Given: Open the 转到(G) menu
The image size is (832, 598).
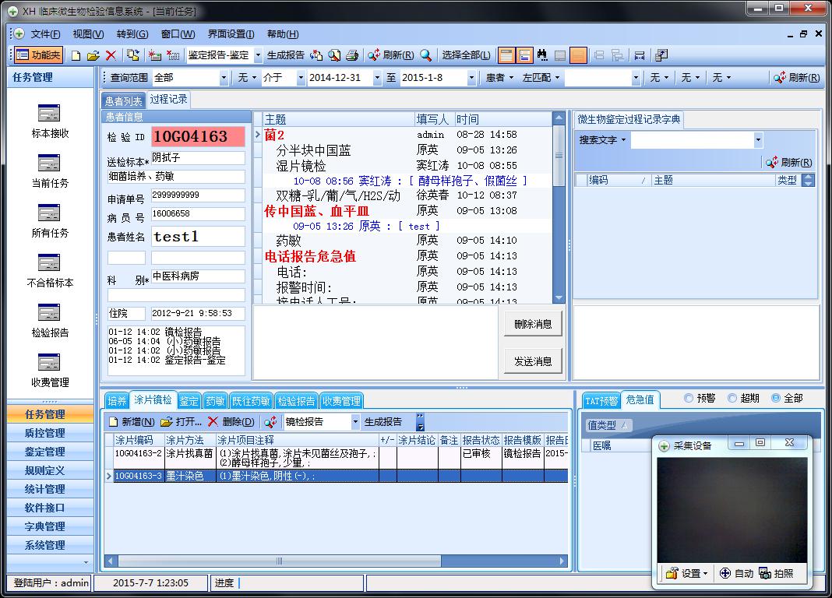Looking at the screenshot, I should pos(132,34).
